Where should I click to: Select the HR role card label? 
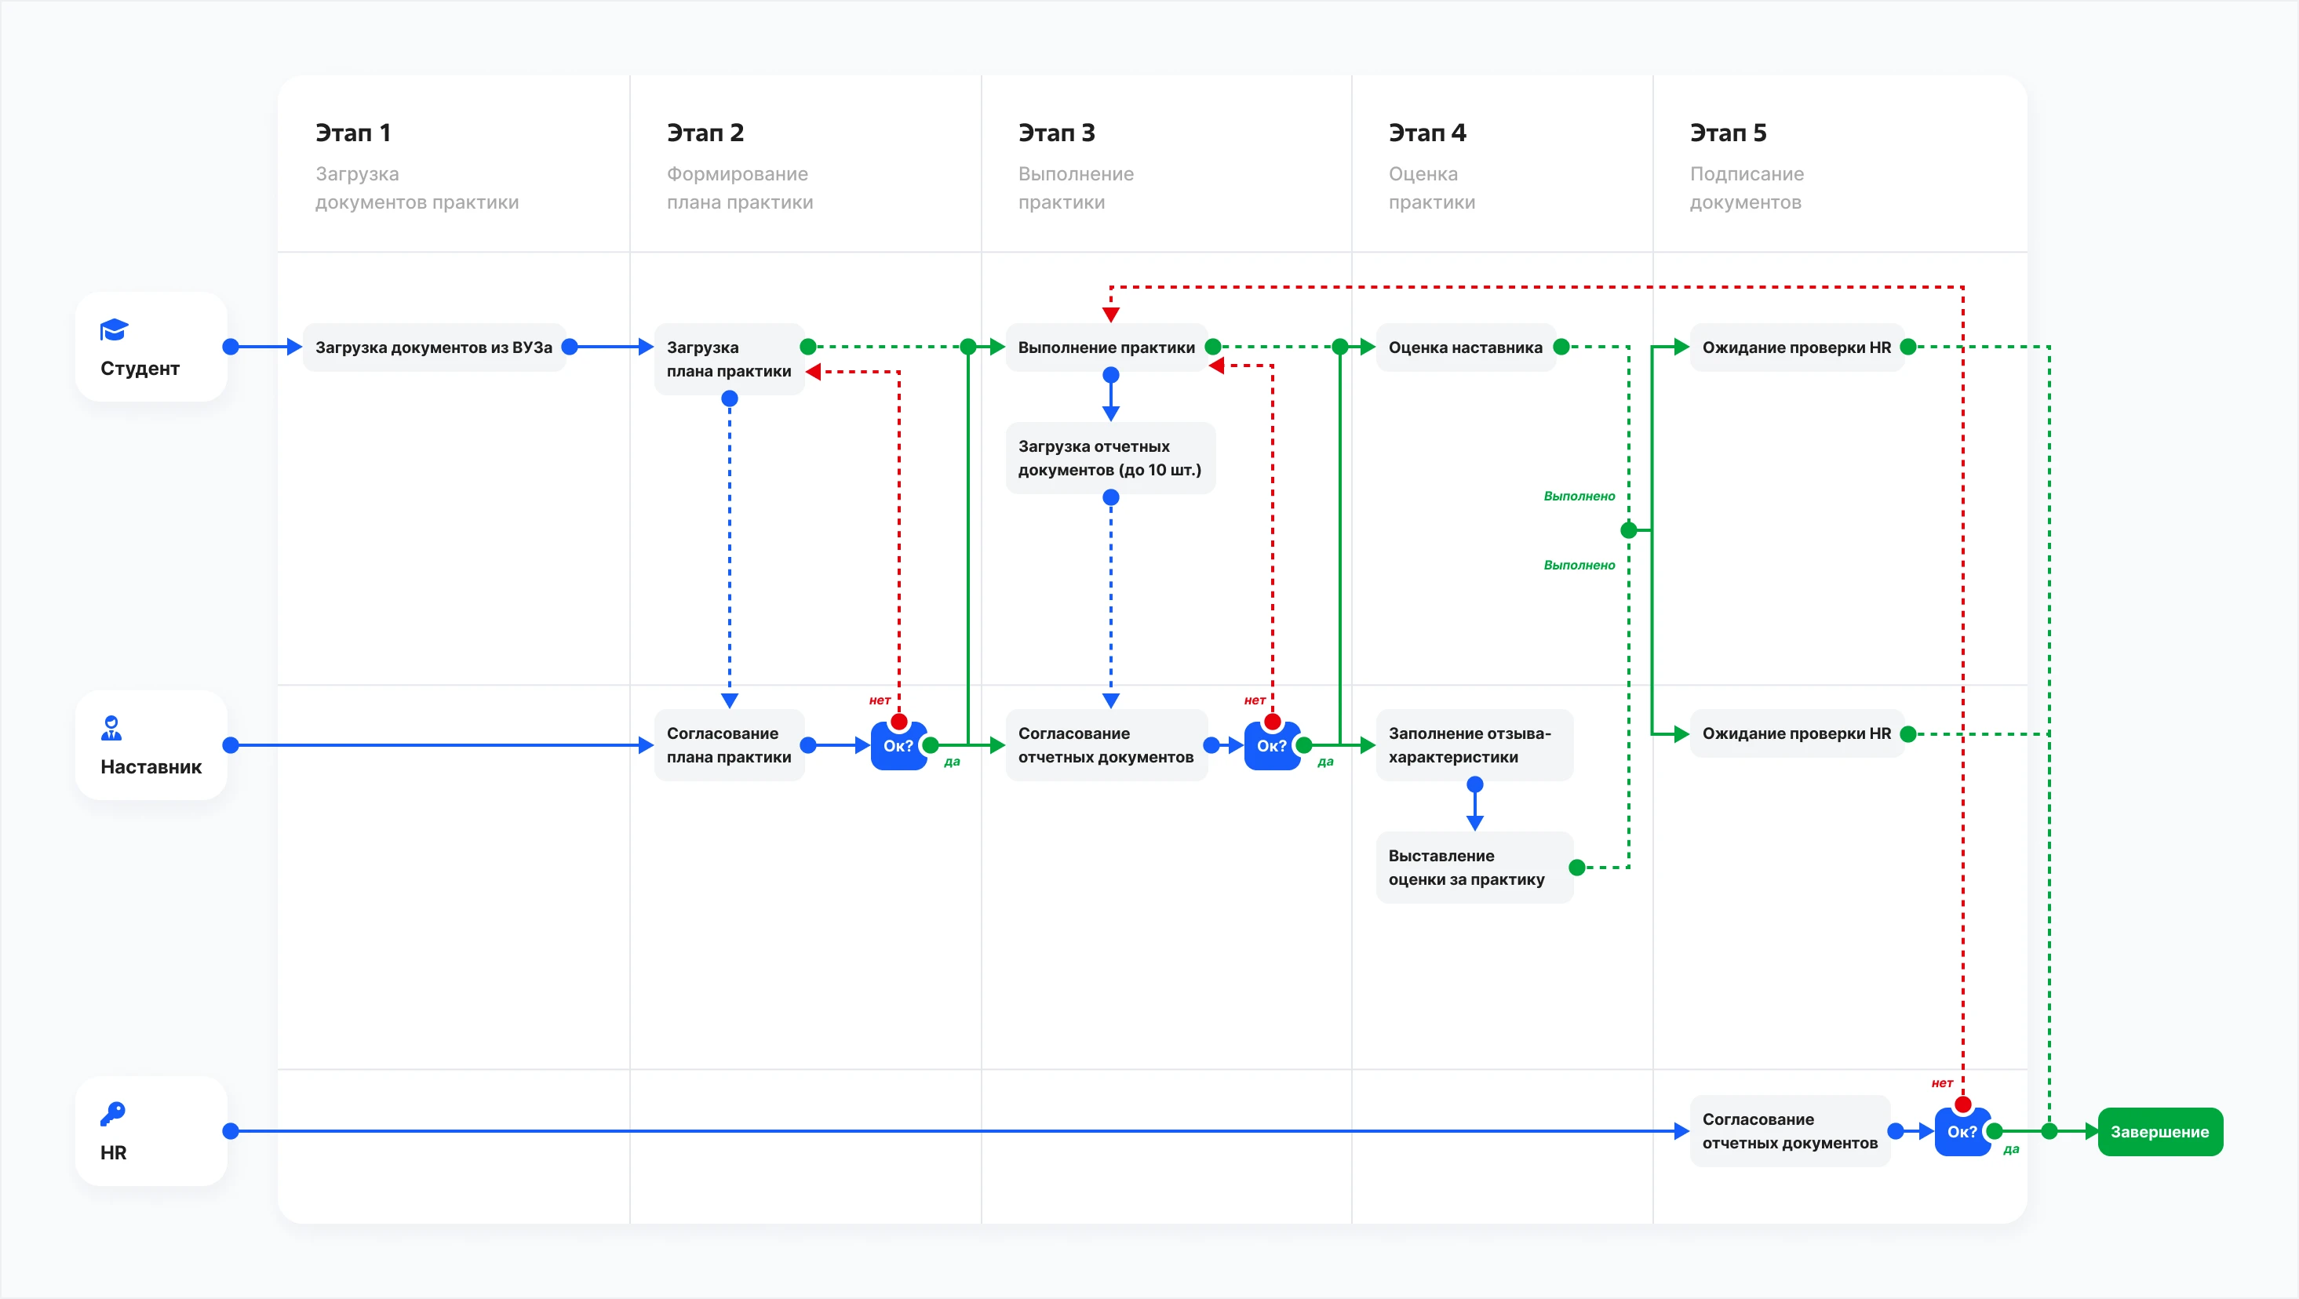(x=113, y=1152)
